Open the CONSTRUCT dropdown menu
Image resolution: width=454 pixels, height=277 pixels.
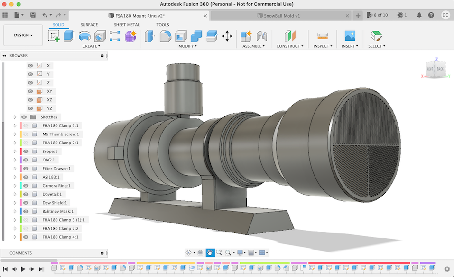tap(289, 46)
